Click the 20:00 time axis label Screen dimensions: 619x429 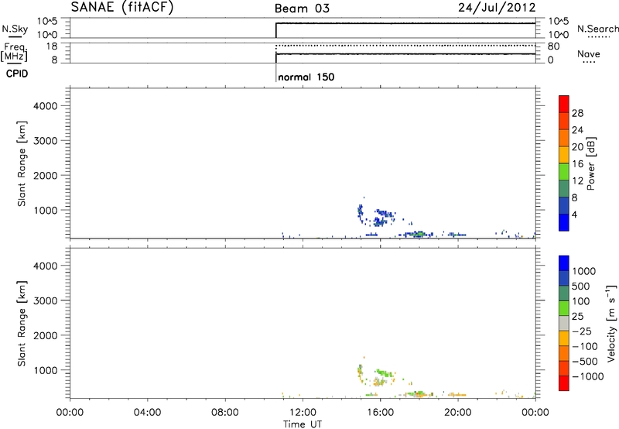pos(457,413)
